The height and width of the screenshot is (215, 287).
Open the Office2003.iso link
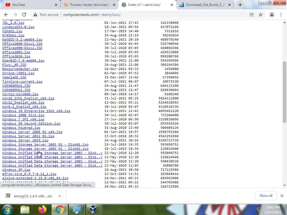(16, 52)
